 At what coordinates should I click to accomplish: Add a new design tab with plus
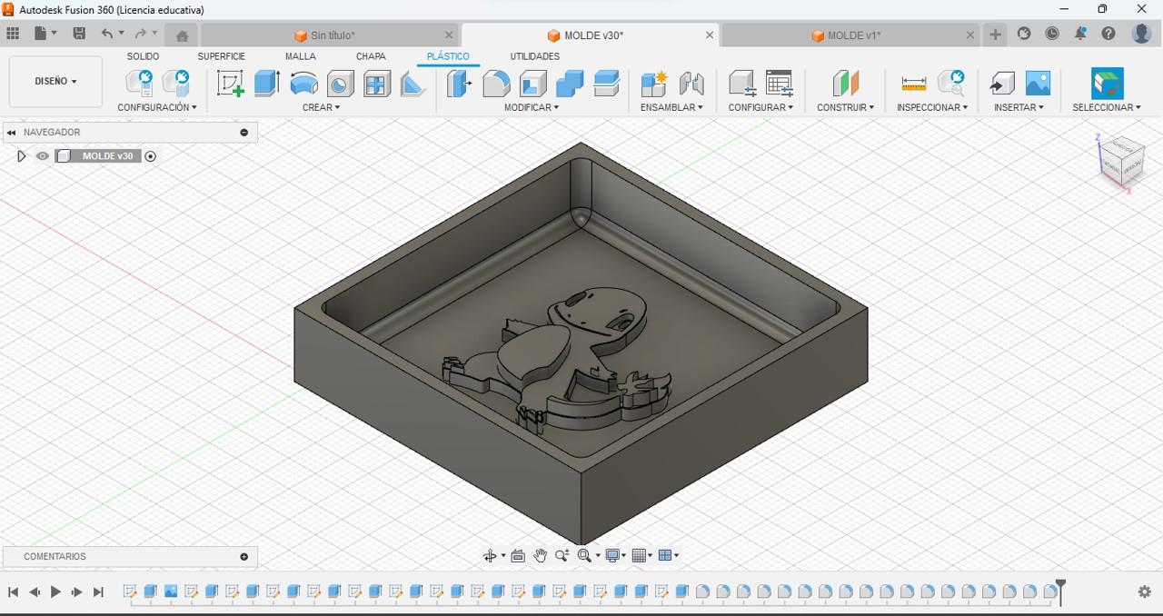(x=995, y=35)
